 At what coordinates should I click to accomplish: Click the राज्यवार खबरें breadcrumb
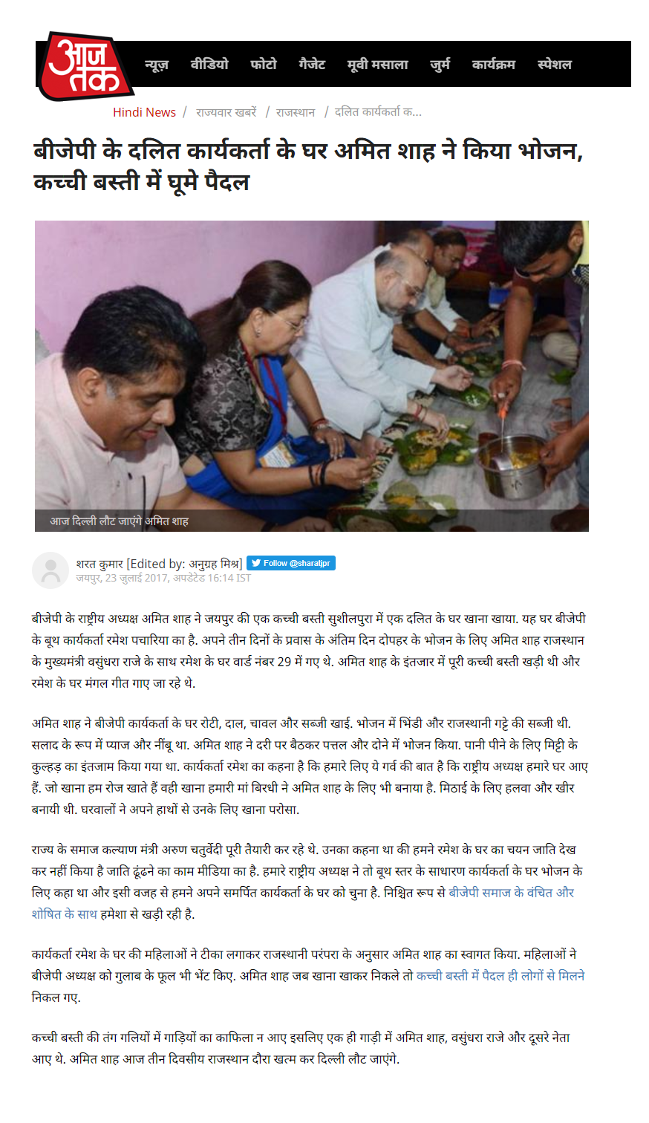pyautogui.click(x=226, y=112)
